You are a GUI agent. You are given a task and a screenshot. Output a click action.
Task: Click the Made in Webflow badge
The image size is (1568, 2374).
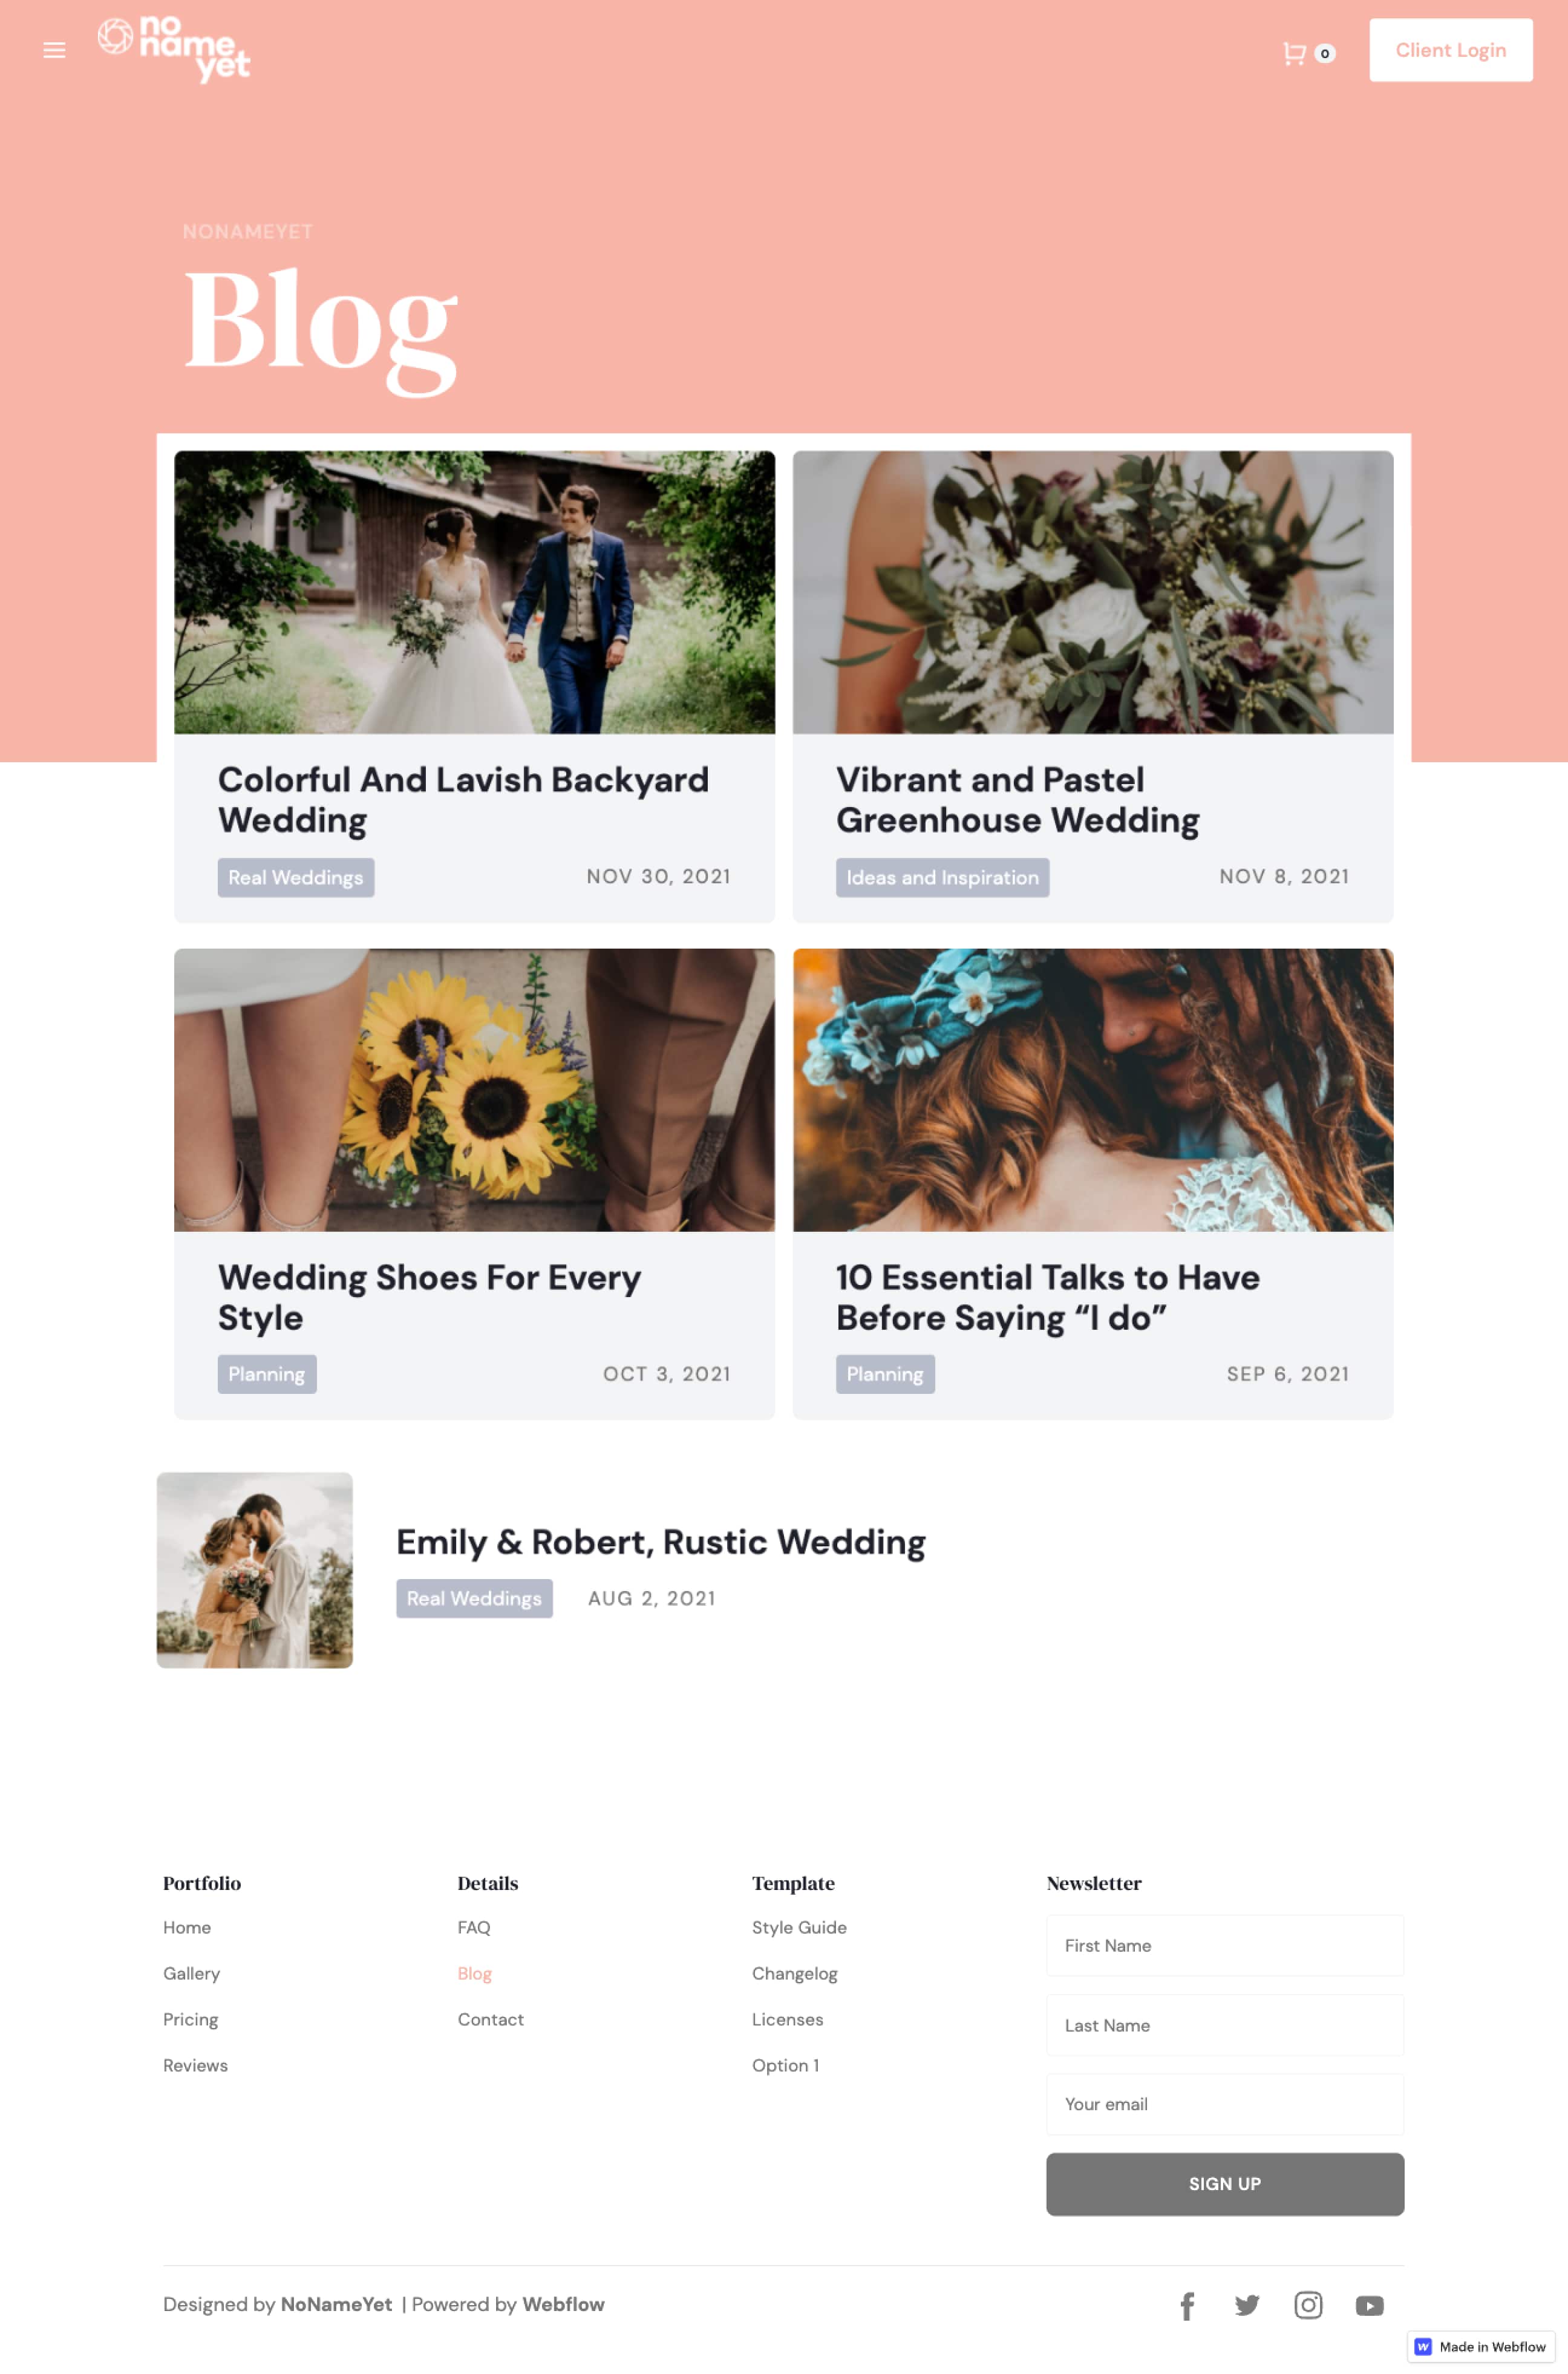[x=1481, y=2346]
